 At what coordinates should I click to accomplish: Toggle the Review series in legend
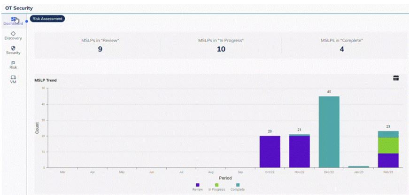[x=197, y=187]
